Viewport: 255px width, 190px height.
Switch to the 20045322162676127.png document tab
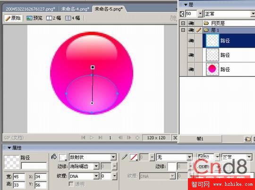(x=30, y=9)
